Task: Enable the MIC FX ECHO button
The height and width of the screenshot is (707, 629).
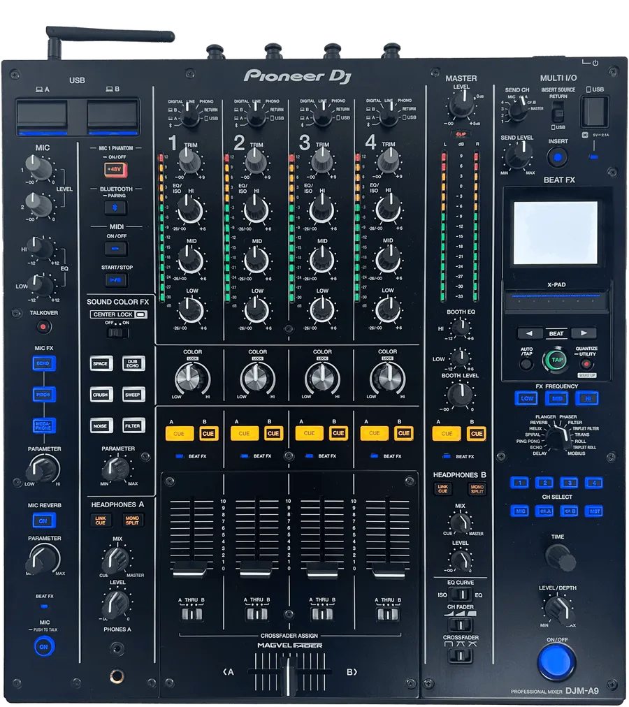Action: pos(44,363)
